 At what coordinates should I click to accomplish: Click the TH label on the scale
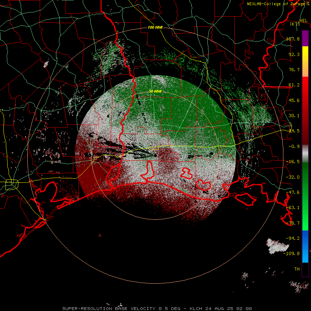297,269
